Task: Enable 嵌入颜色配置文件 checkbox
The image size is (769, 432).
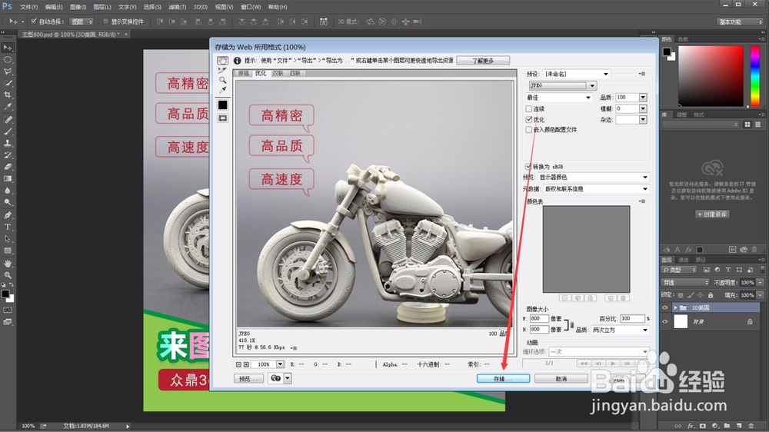Action: pyautogui.click(x=529, y=130)
